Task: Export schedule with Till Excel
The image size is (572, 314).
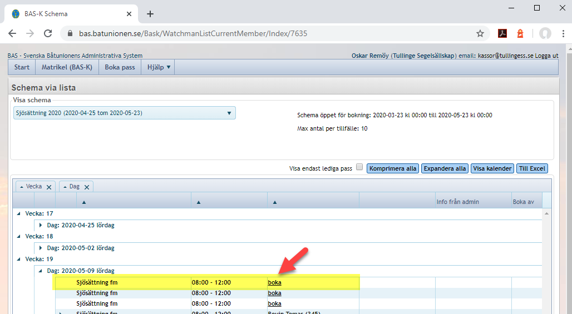Action: tap(532, 168)
